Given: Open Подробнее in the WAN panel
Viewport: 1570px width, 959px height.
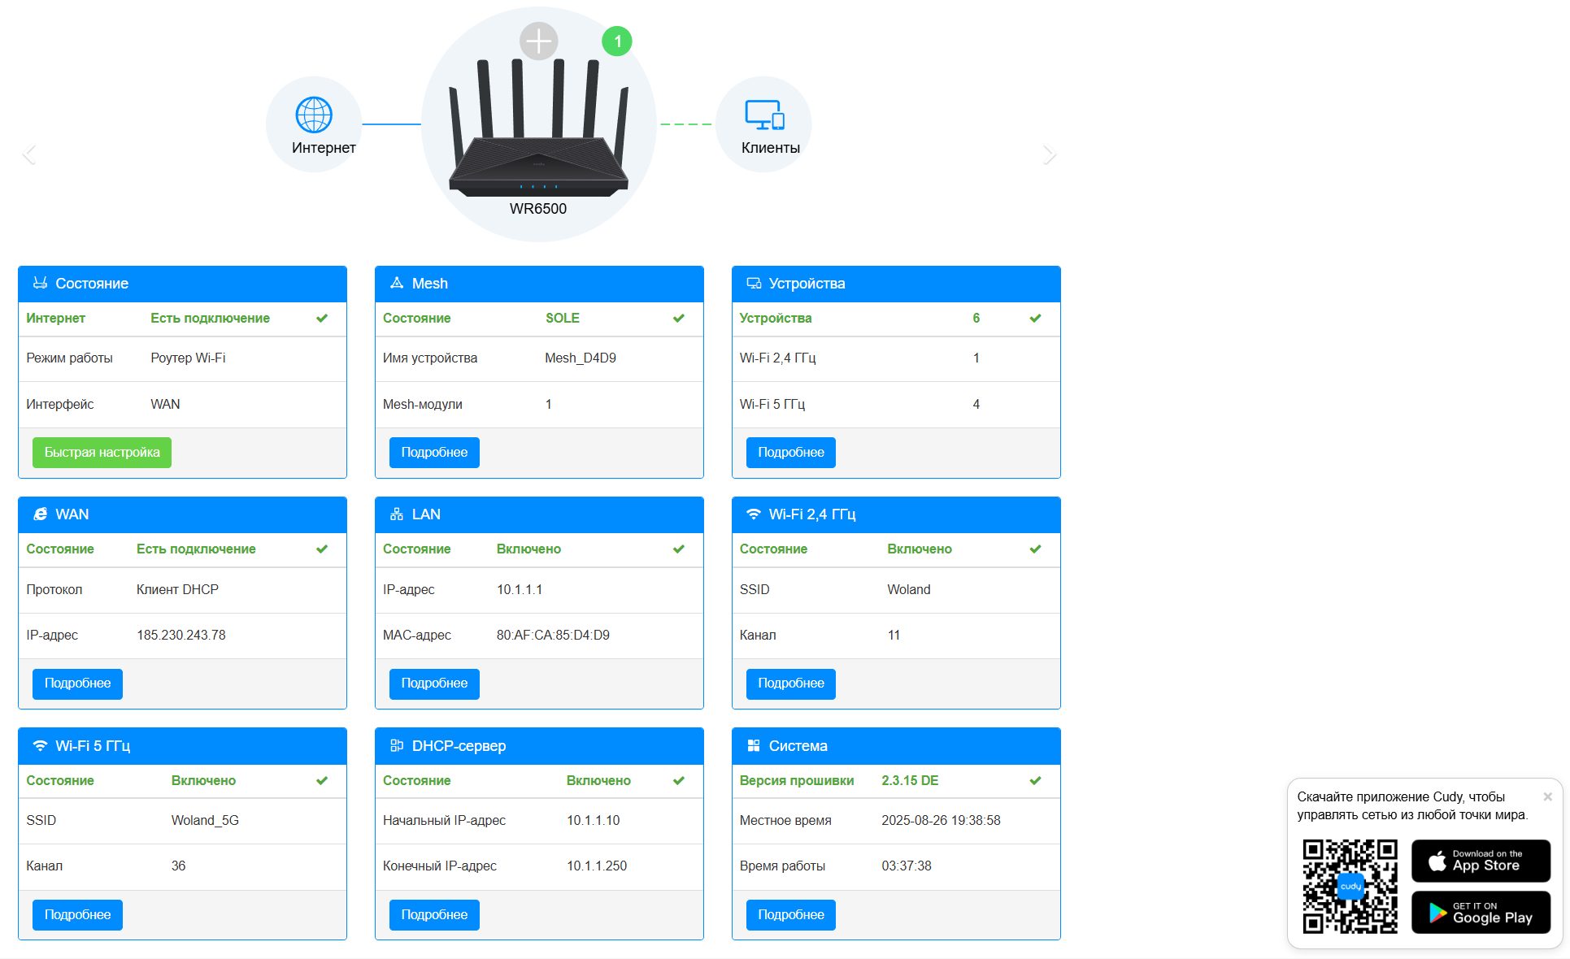Looking at the screenshot, I should (x=77, y=683).
